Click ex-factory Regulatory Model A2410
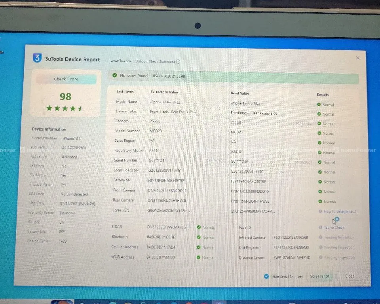380x304 pixels. (x=154, y=150)
